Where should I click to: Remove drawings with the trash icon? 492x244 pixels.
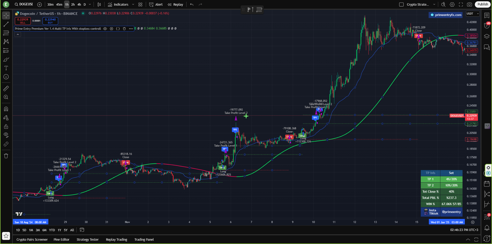[6, 156]
